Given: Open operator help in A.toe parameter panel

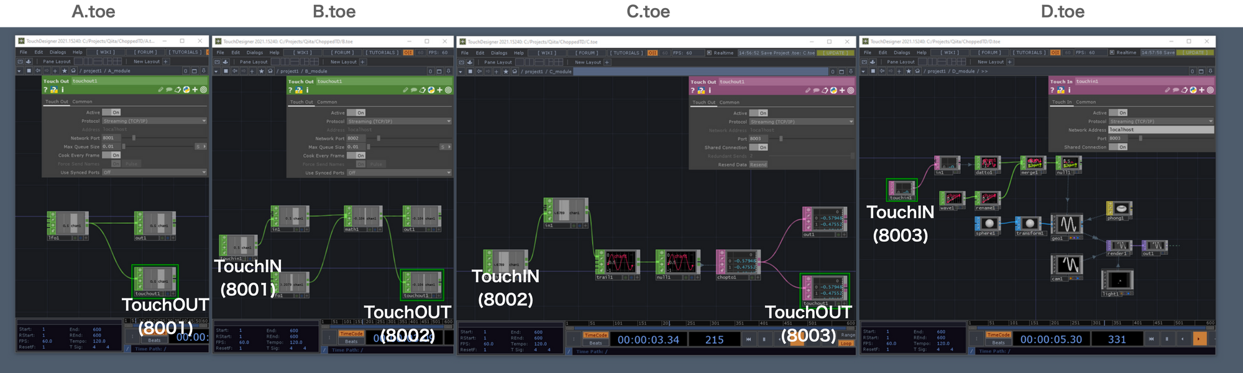Looking at the screenshot, I should (45, 90).
